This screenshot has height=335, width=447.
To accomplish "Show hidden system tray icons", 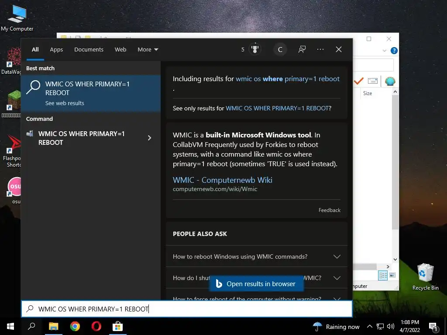I will (369, 326).
